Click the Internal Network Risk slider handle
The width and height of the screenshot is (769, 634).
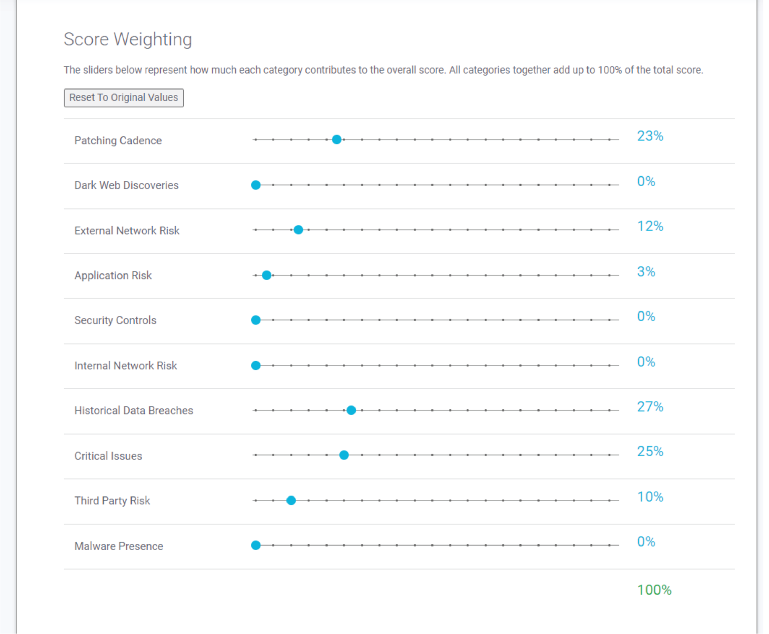coord(255,365)
